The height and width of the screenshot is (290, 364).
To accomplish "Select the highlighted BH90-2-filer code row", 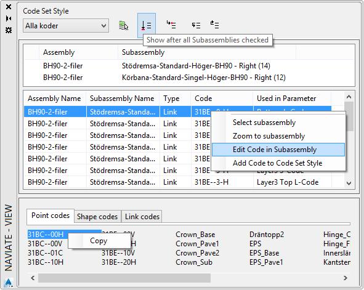I will coord(177,112).
